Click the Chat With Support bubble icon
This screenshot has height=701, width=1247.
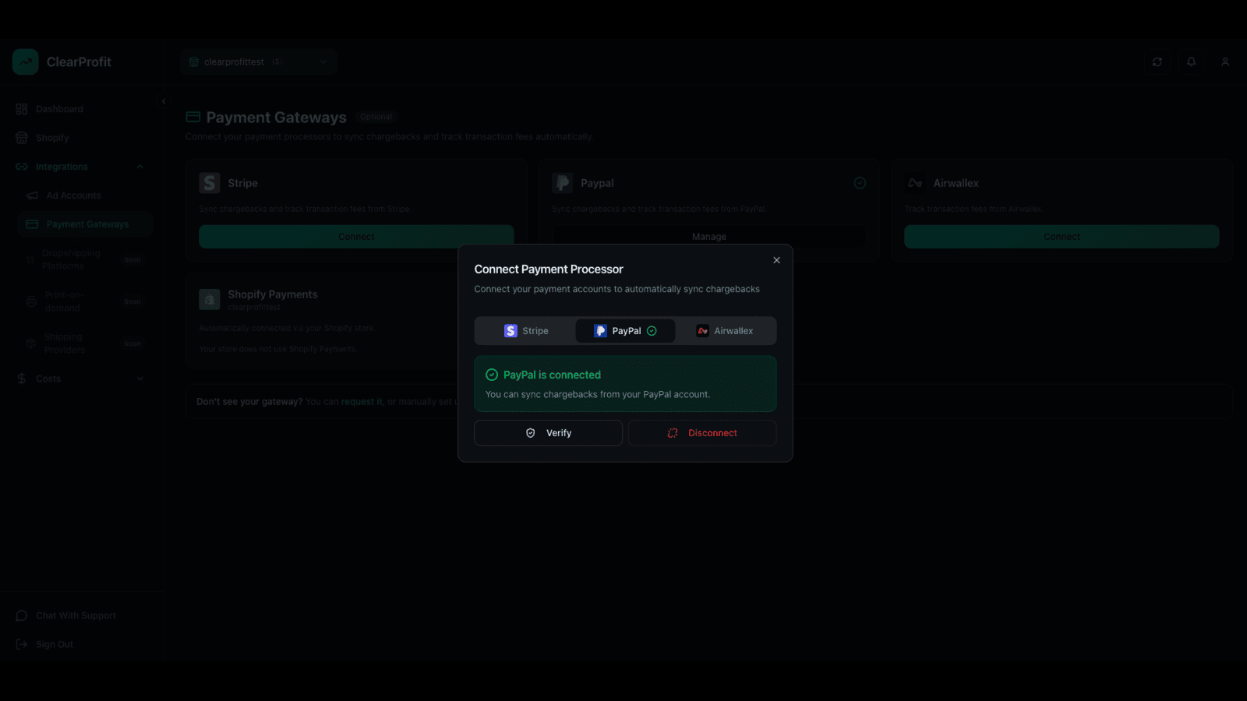(x=22, y=615)
